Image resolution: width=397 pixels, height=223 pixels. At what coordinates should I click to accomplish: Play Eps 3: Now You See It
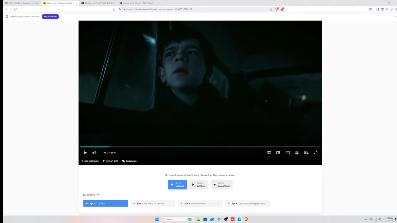click(x=200, y=203)
